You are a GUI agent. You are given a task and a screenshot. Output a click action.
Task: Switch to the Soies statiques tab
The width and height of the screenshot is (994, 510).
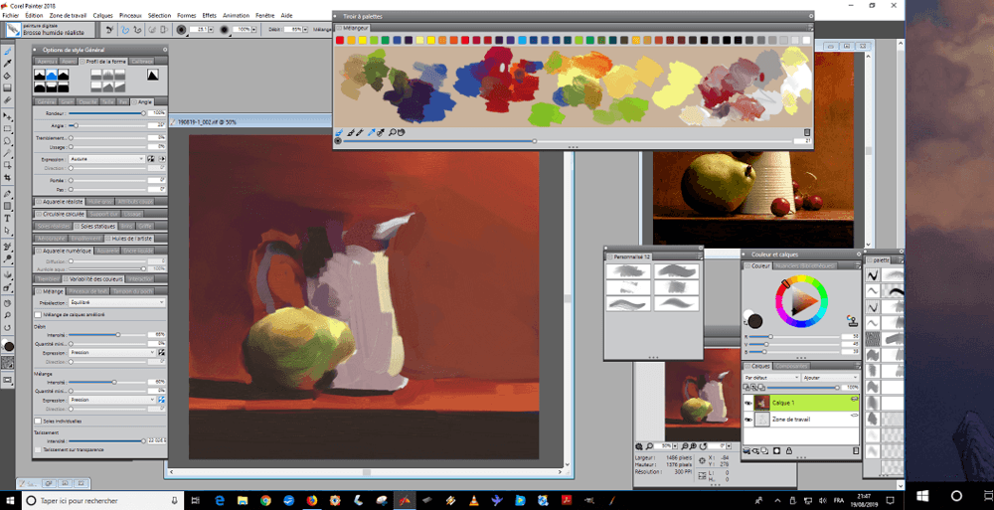pos(95,226)
